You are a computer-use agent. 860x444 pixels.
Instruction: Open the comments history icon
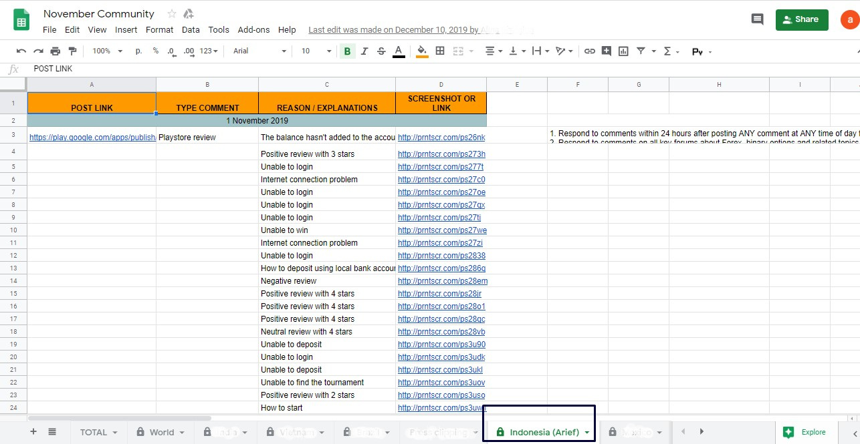coord(758,19)
